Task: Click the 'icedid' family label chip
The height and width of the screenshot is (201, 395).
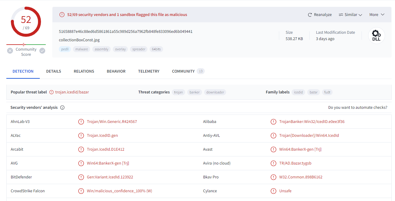Action: click(298, 92)
